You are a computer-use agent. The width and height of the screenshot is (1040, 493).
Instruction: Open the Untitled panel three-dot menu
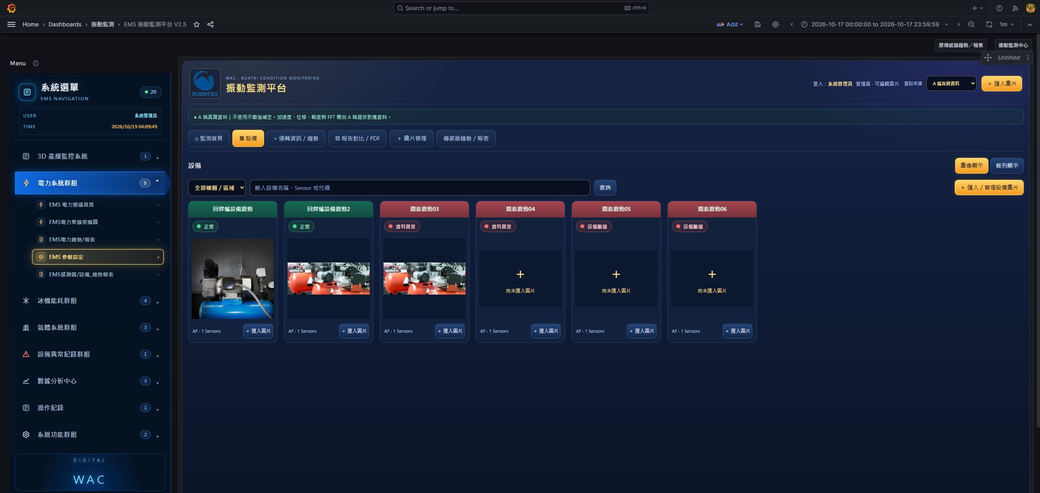point(1028,58)
